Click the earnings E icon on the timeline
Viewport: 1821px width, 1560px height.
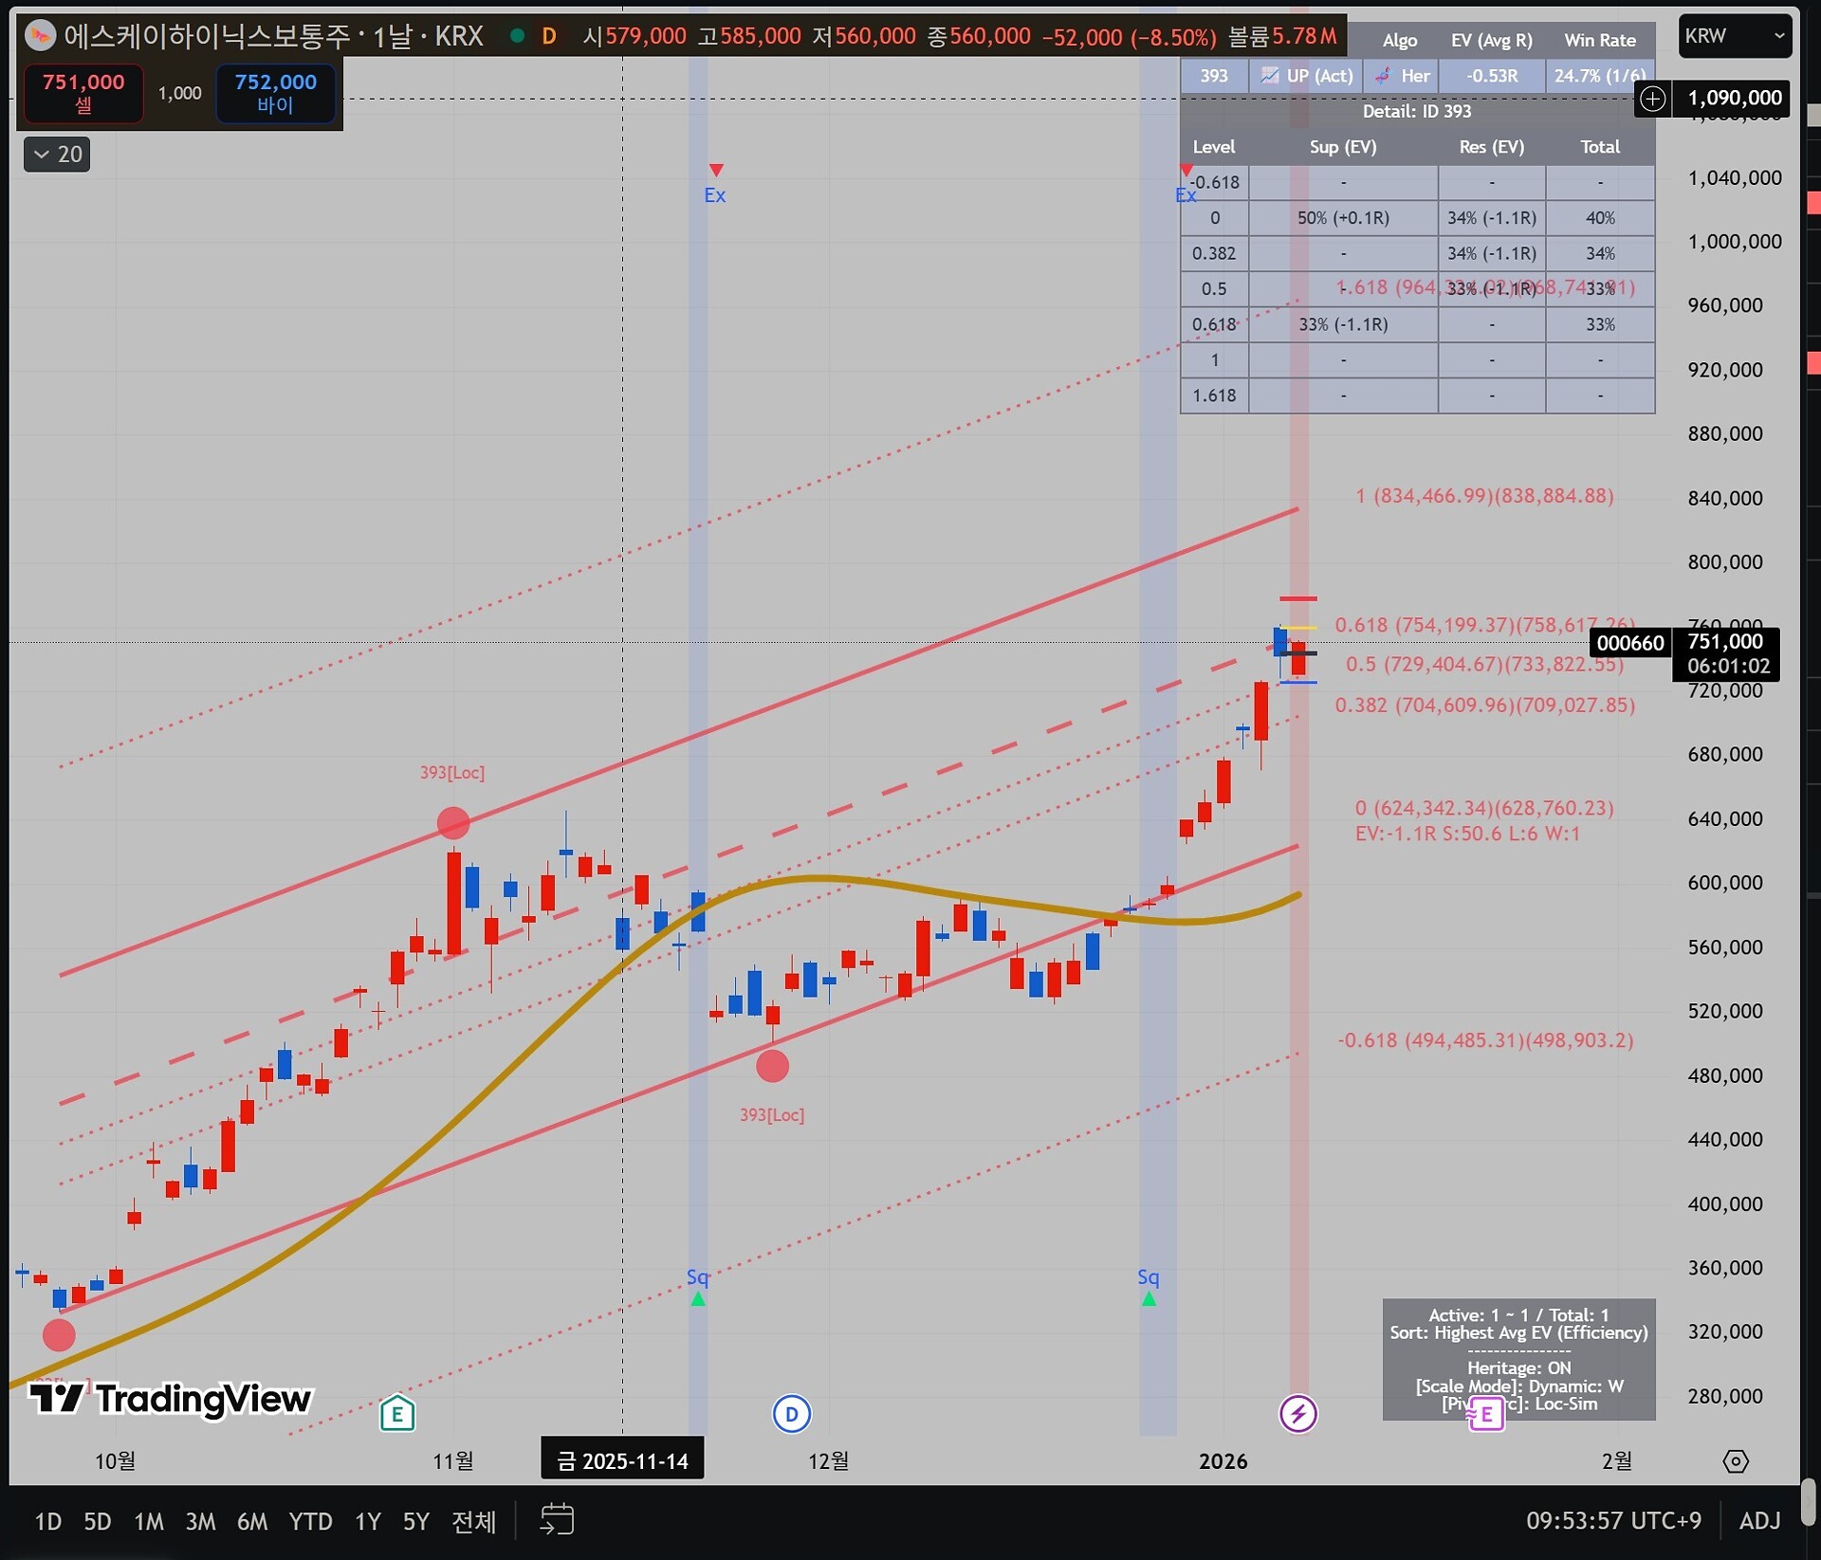397,1414
